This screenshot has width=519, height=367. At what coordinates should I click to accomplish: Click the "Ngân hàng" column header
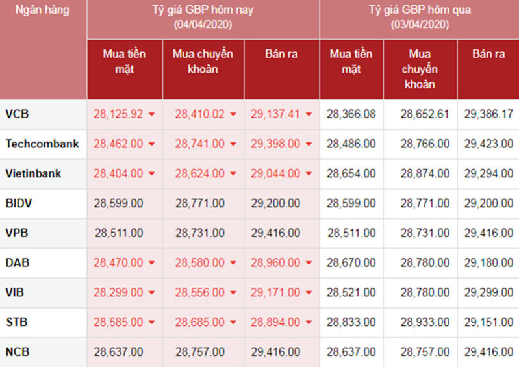[42, 10]
